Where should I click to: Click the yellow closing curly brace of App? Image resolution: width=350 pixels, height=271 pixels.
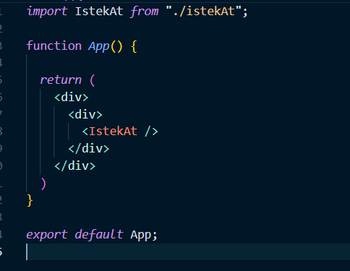[30, 201]
